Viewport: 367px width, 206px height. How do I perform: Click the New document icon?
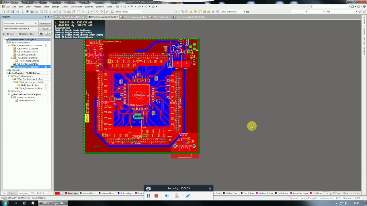click(x=3, y=11)
